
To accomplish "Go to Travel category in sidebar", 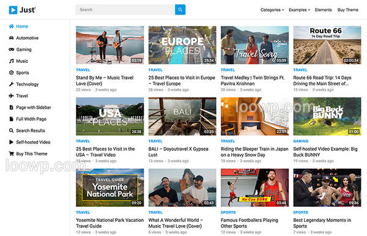I will (22, 95).
